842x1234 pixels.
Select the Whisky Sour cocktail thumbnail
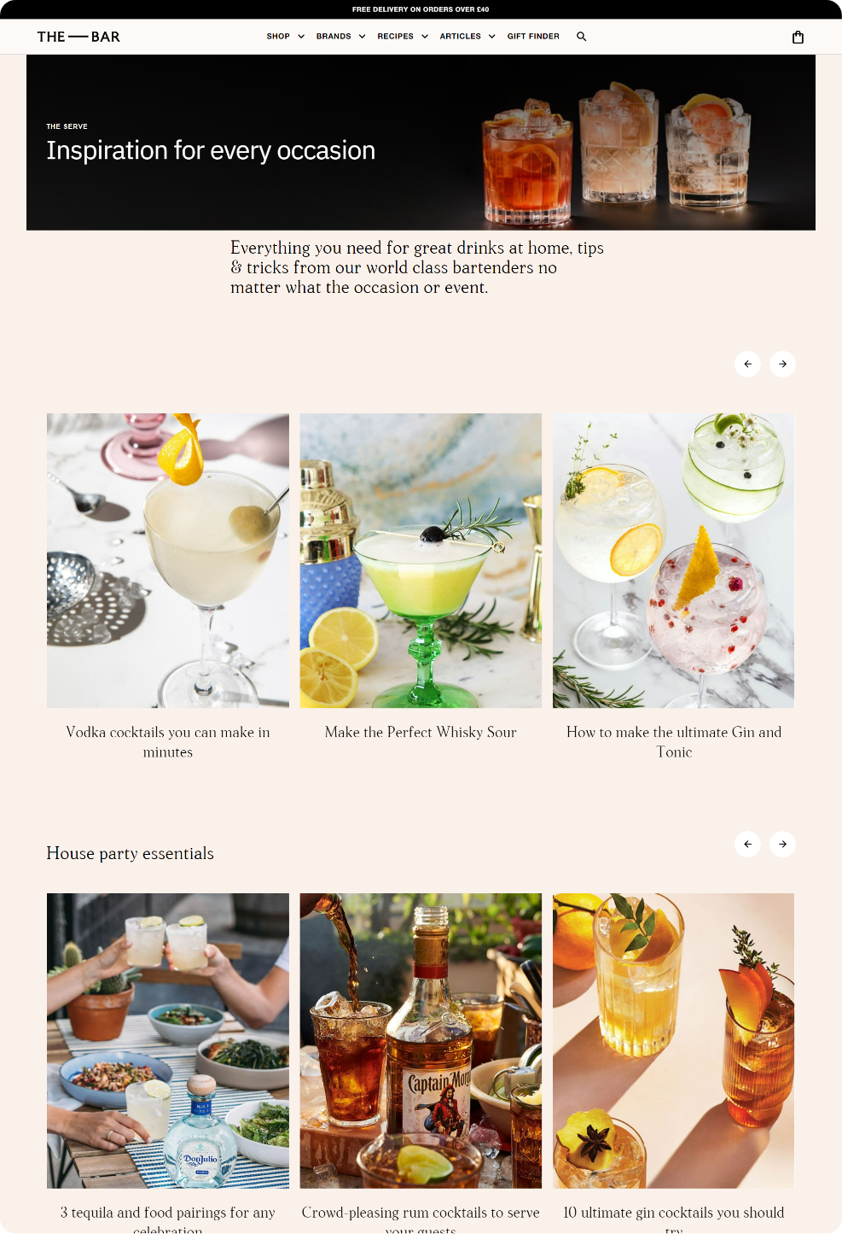[421, 560]
